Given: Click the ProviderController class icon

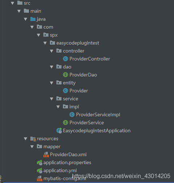Looking at the screenshot, I should click(x=65, y=59).
